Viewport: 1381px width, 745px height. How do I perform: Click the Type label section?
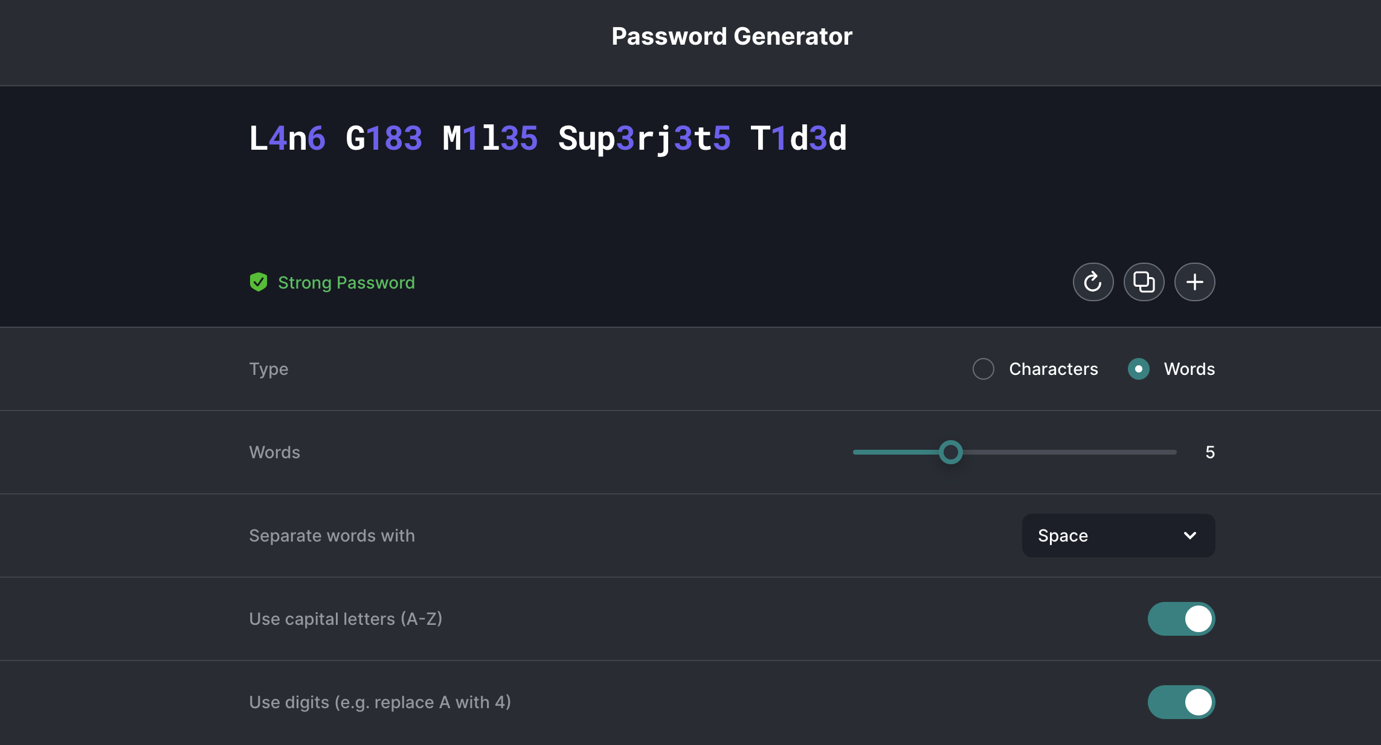tap(269, 368)
